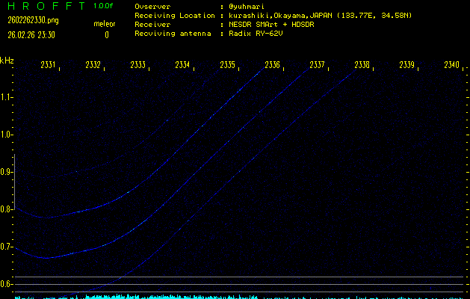Click the HROFFT title text

click(x=43, y=6)
